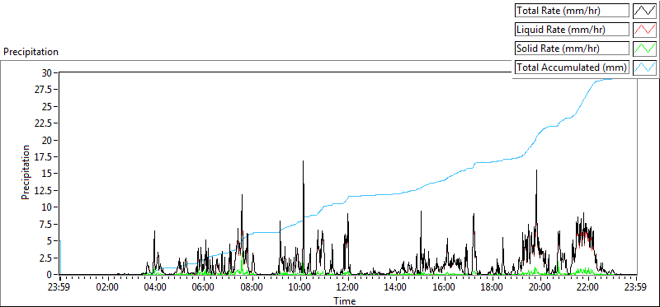The width and height of the screenshot is (660, 307).
Task: Select the Solid Rate (mm/hr) legend label
Action: [x=573, y=49]
